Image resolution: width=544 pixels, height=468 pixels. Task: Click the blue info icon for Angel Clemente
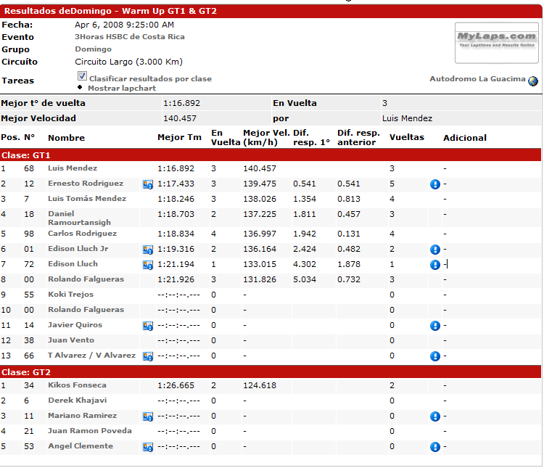point(434,447)
